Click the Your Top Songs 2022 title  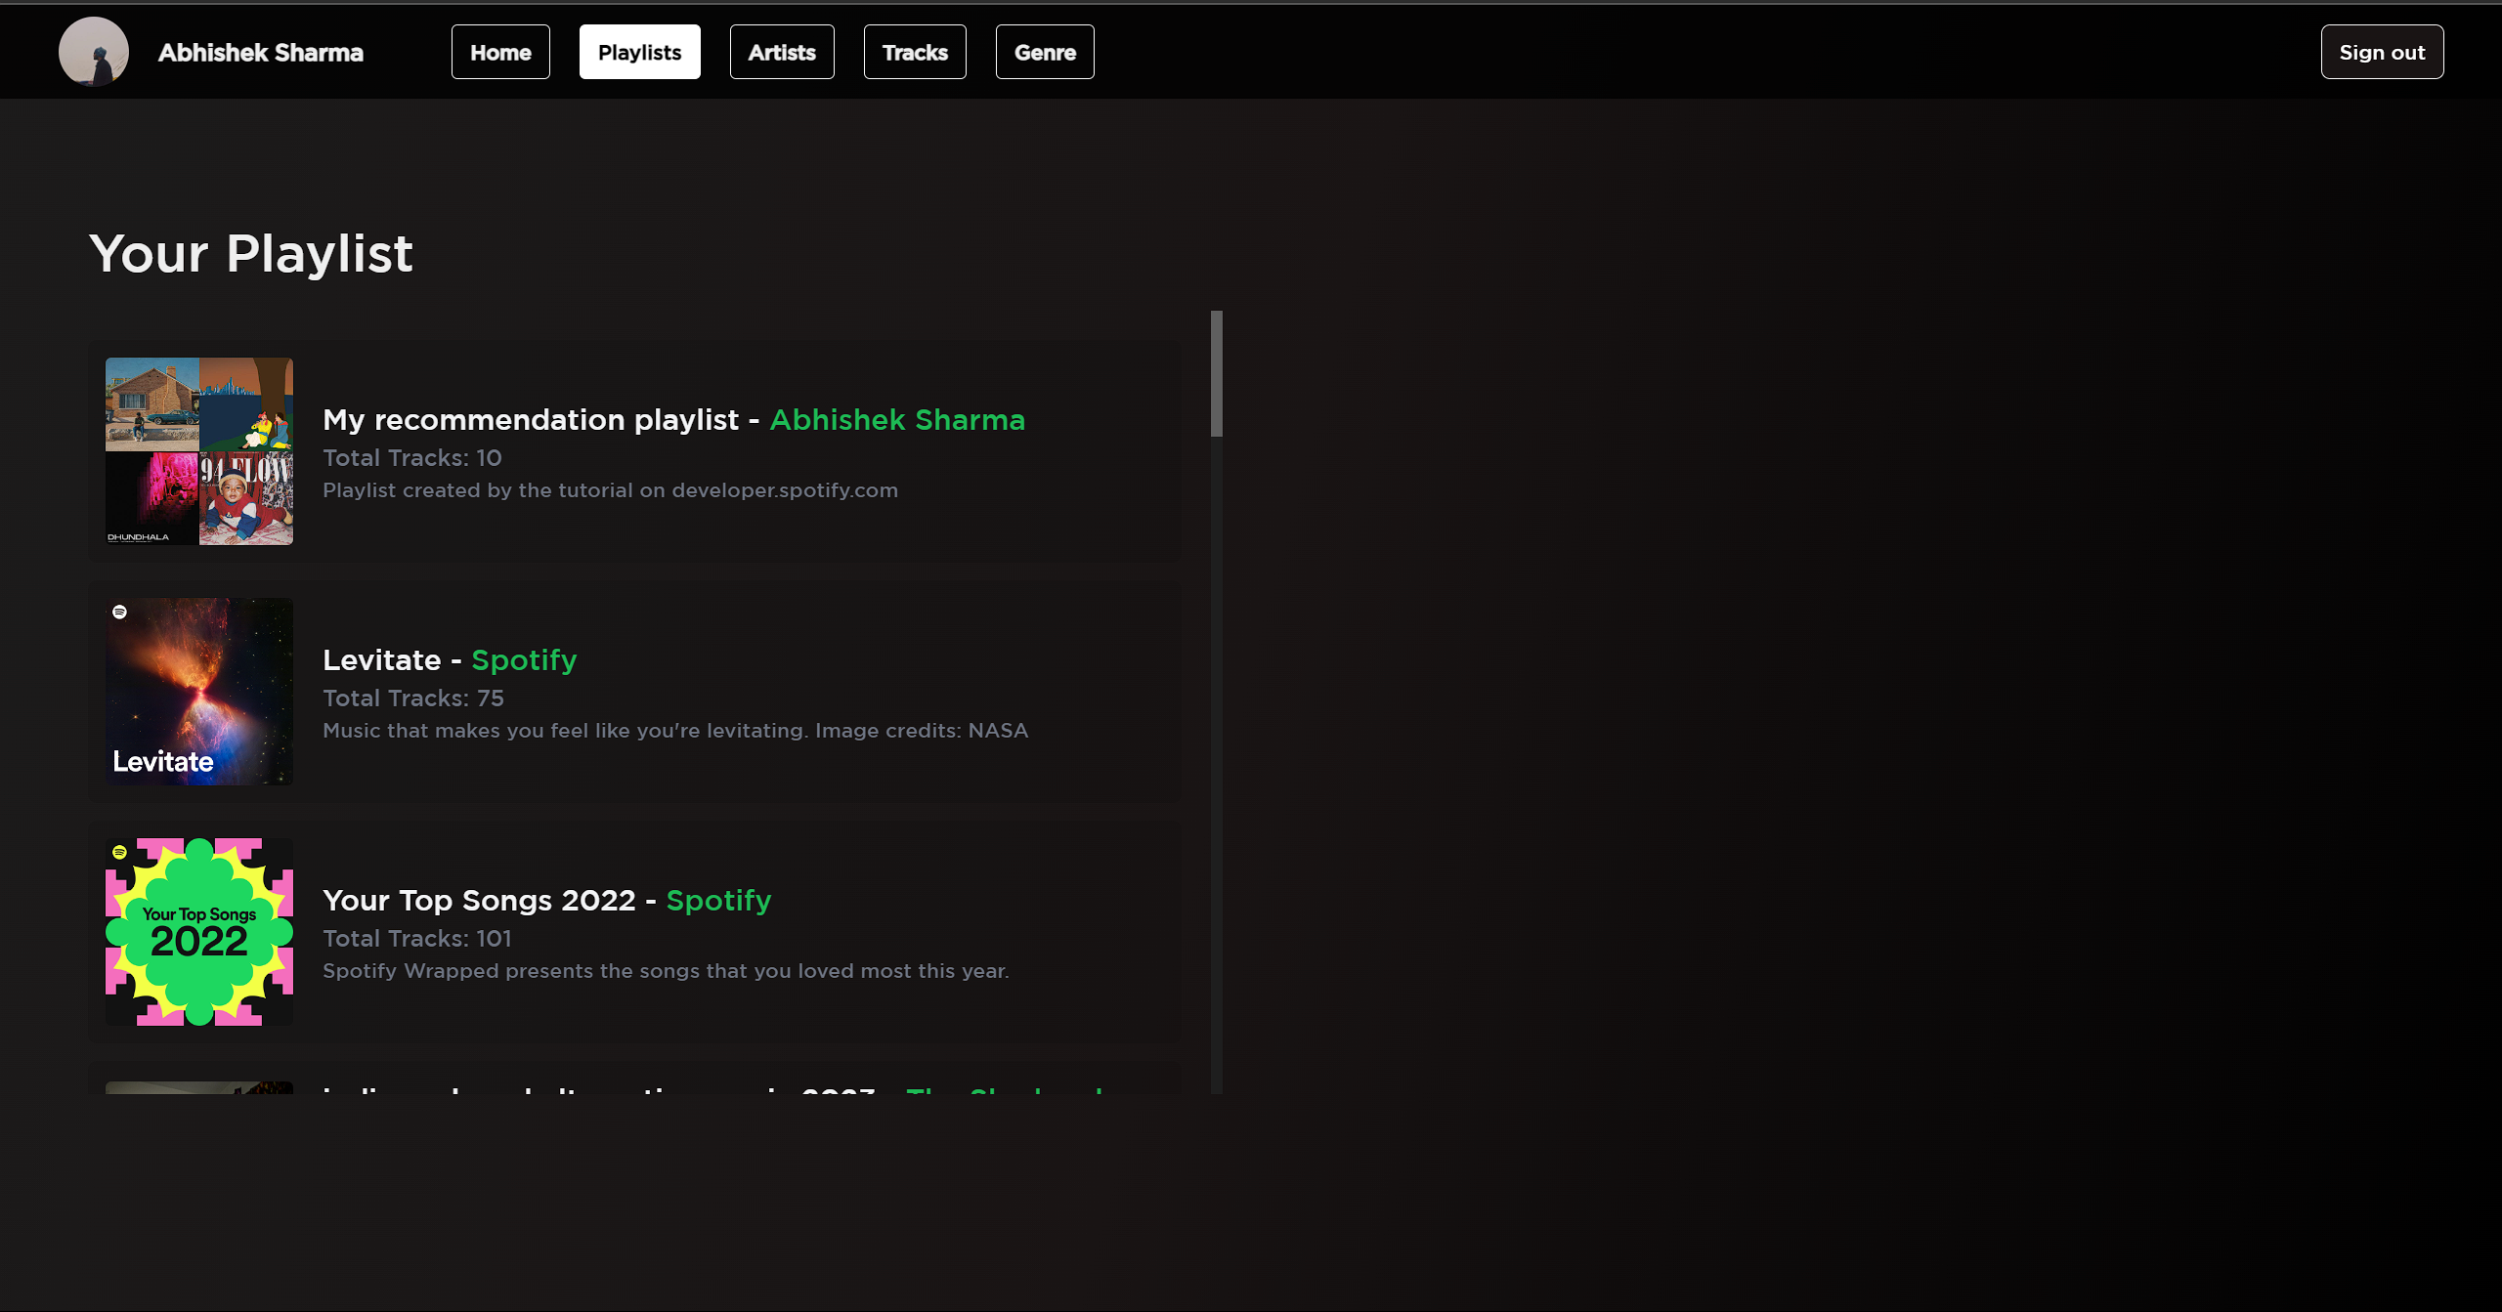coord(479,901)
